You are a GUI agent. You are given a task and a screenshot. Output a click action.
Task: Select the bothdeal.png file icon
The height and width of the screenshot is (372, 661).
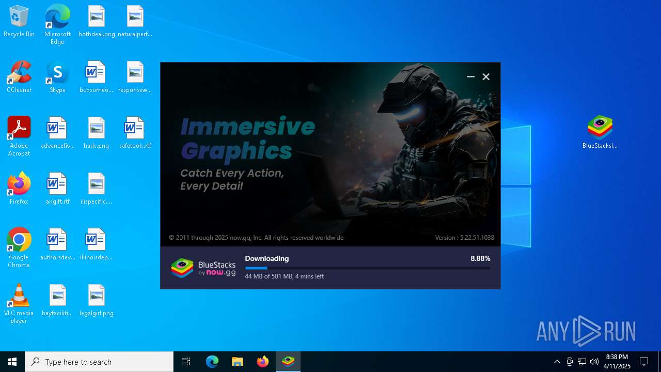[x=97, y=21]
